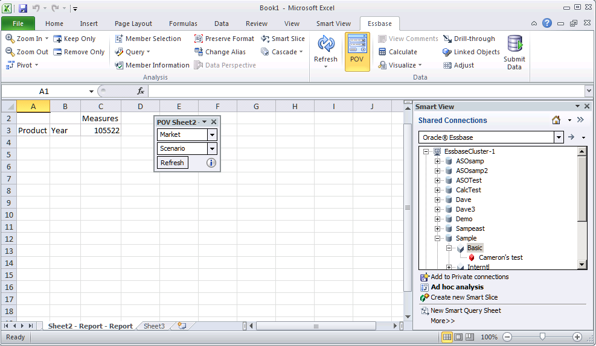Open the Smart View ribbon tab

pos(333,24)
